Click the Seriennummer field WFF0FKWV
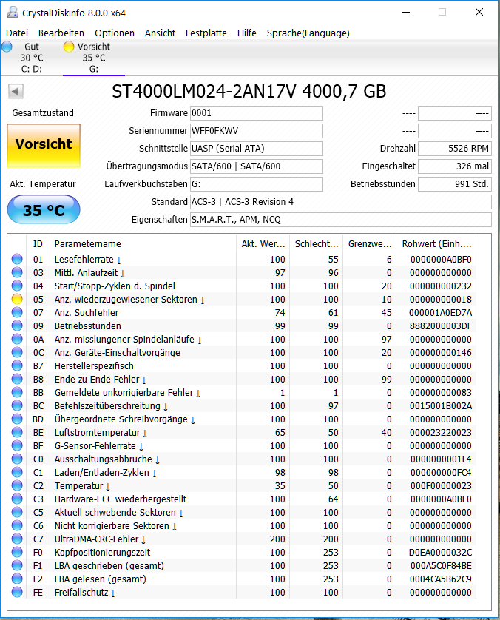 pos(257,131)
